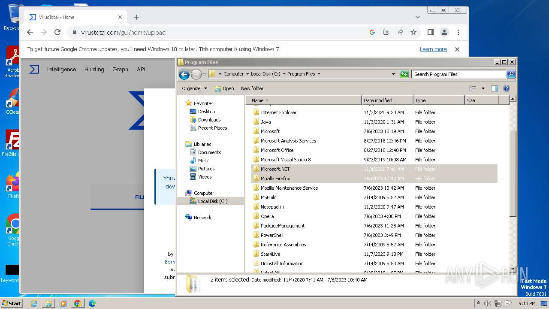The image size is (549, 309).
Task: Click the green refresh button in Explorer
Action: tap(404, 74)
